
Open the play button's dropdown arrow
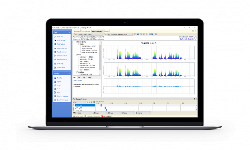(x=154, y=34)
